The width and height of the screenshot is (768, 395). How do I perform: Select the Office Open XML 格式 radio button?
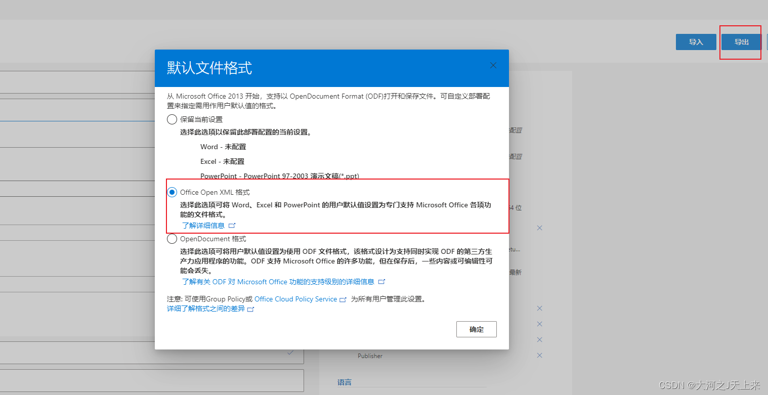172,192
